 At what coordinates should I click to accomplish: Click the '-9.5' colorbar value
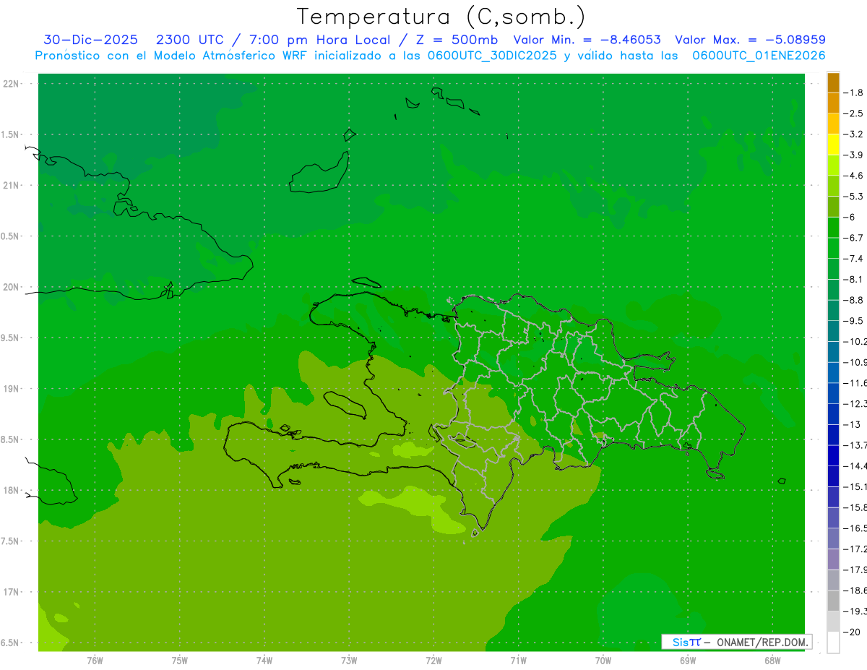(x=854, y=321)
